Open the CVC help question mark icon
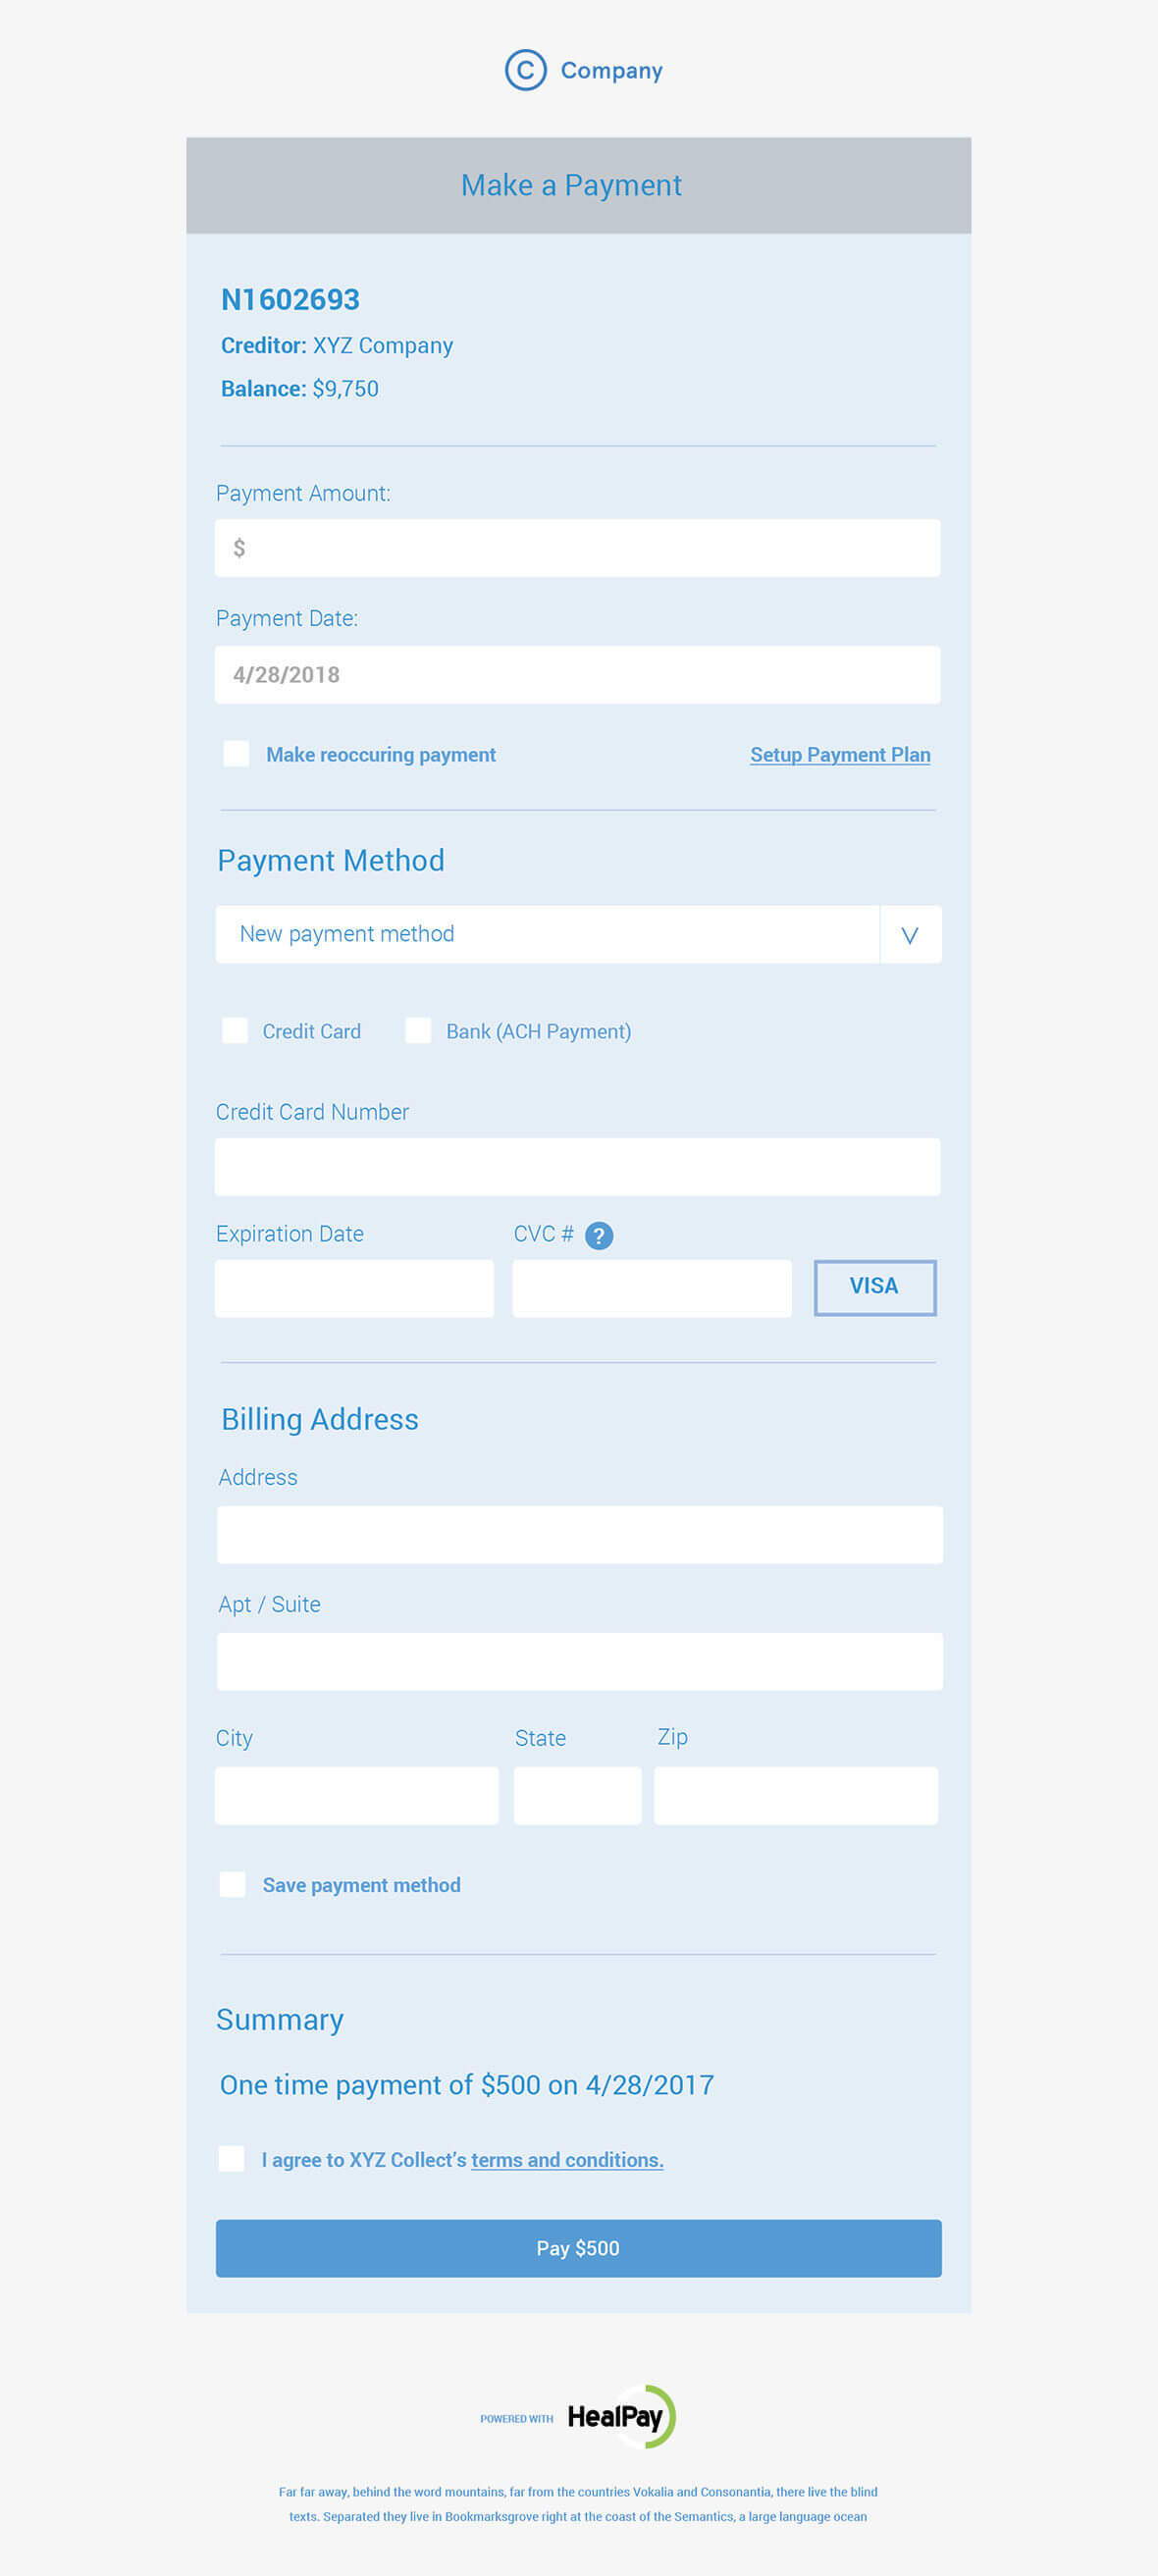 (599, 1236)
